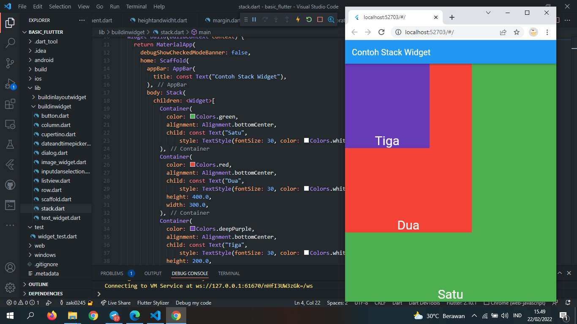577x324 pixels.
Task: Open Flutter DevTools inspector from debug toolbar
Action: [x=331, y=19]
